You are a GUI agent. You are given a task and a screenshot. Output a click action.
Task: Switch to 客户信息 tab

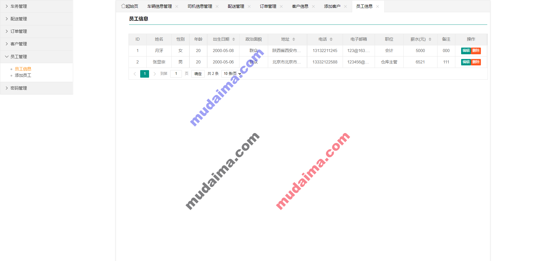[x=300, y=6]
